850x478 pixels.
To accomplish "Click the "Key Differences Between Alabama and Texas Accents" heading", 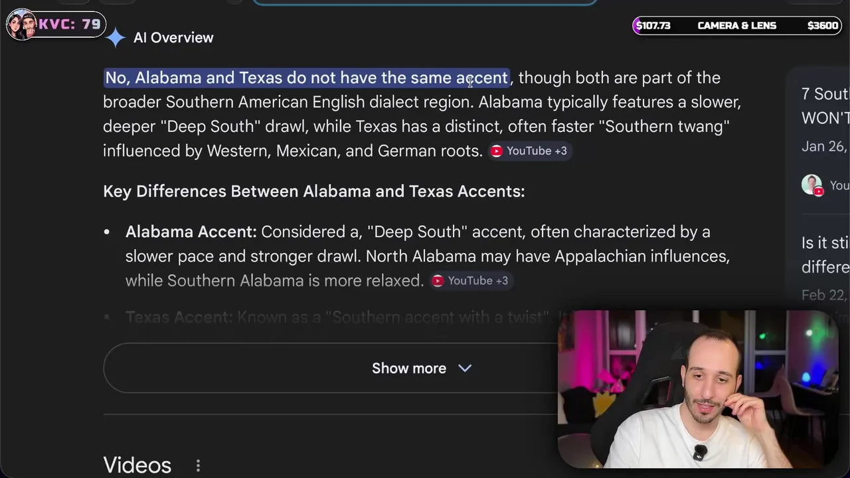I will coord(313,191).
